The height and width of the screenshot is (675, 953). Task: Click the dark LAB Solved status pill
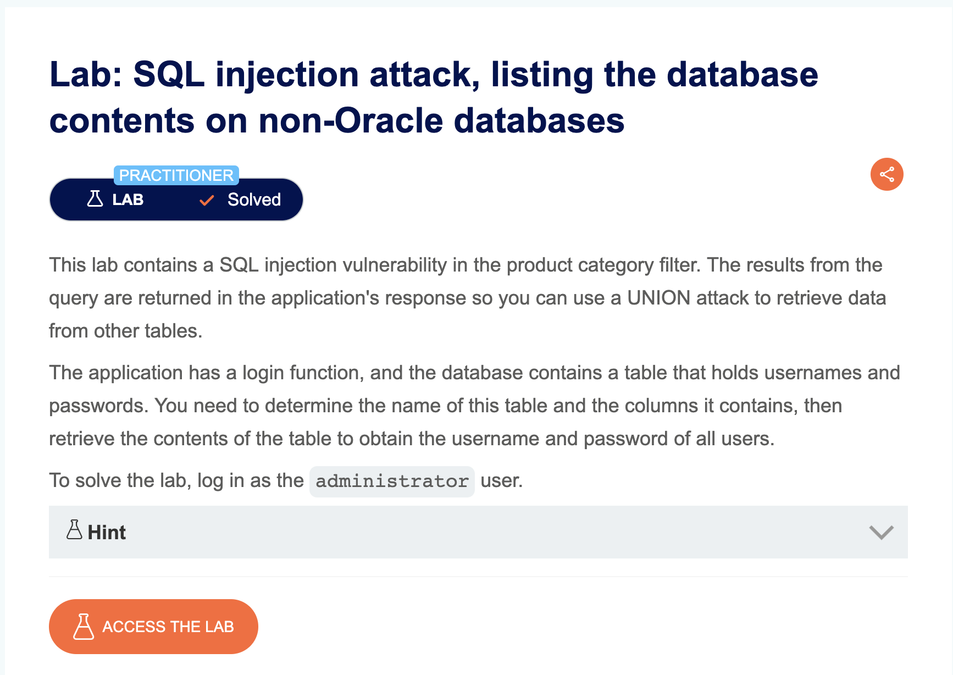pyautogui.click(x=176, y=200)
